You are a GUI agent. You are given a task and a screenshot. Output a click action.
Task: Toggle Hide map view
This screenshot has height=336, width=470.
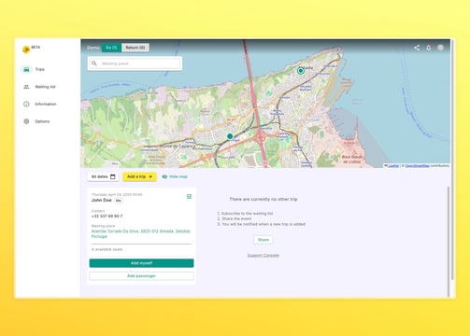175,176
